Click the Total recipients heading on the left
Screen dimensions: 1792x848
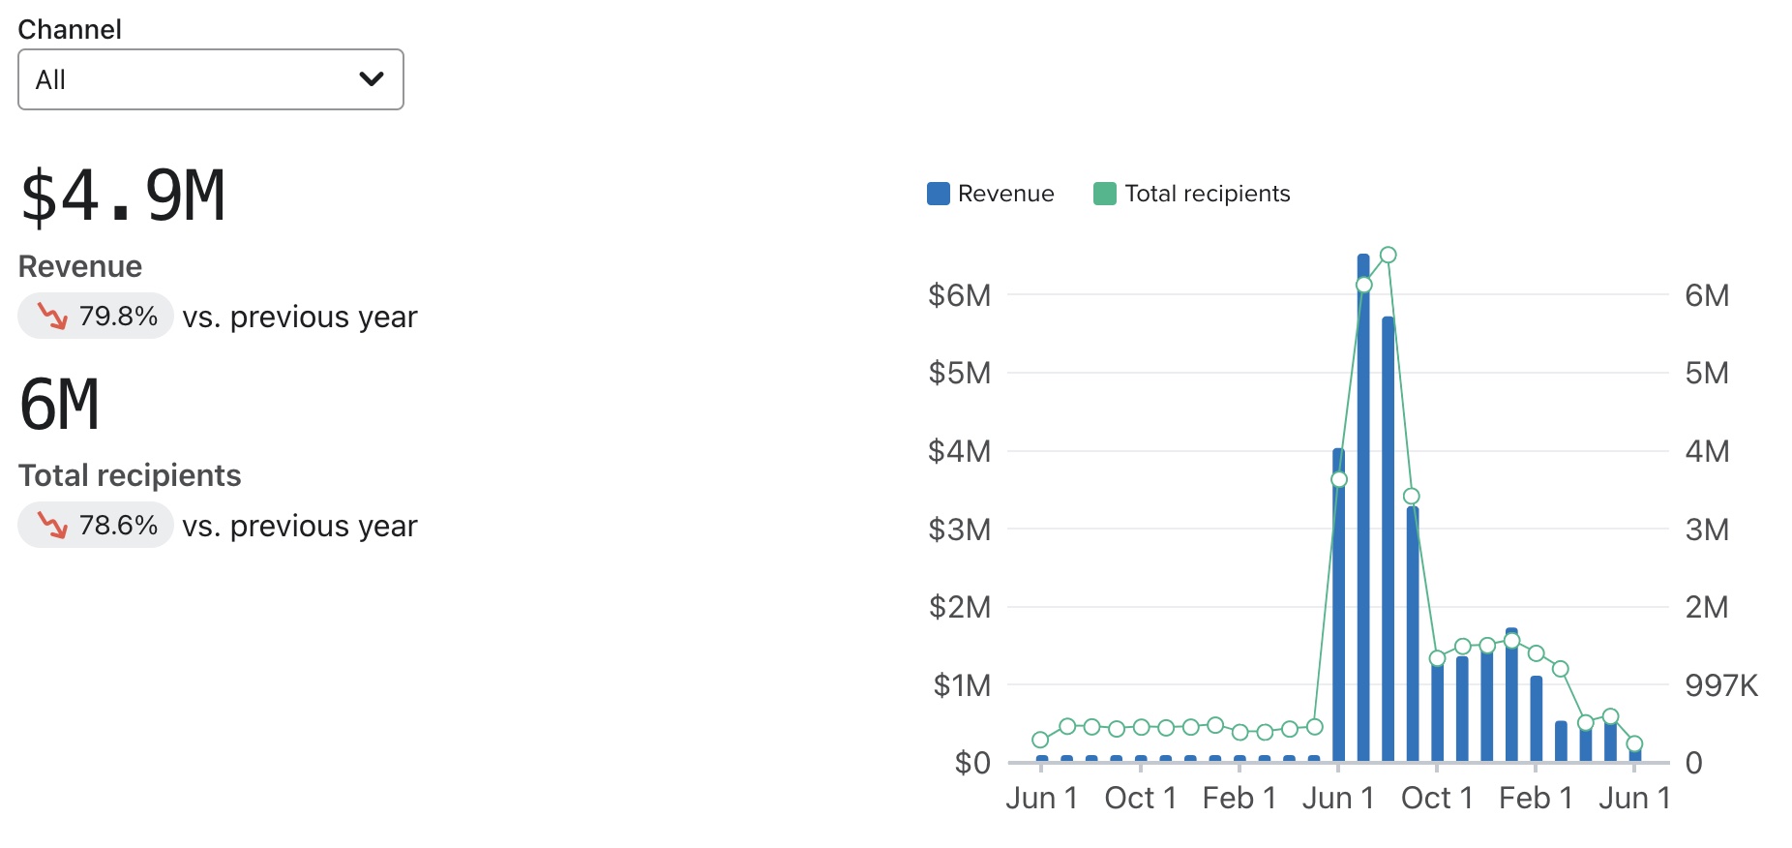pos(130,475)
